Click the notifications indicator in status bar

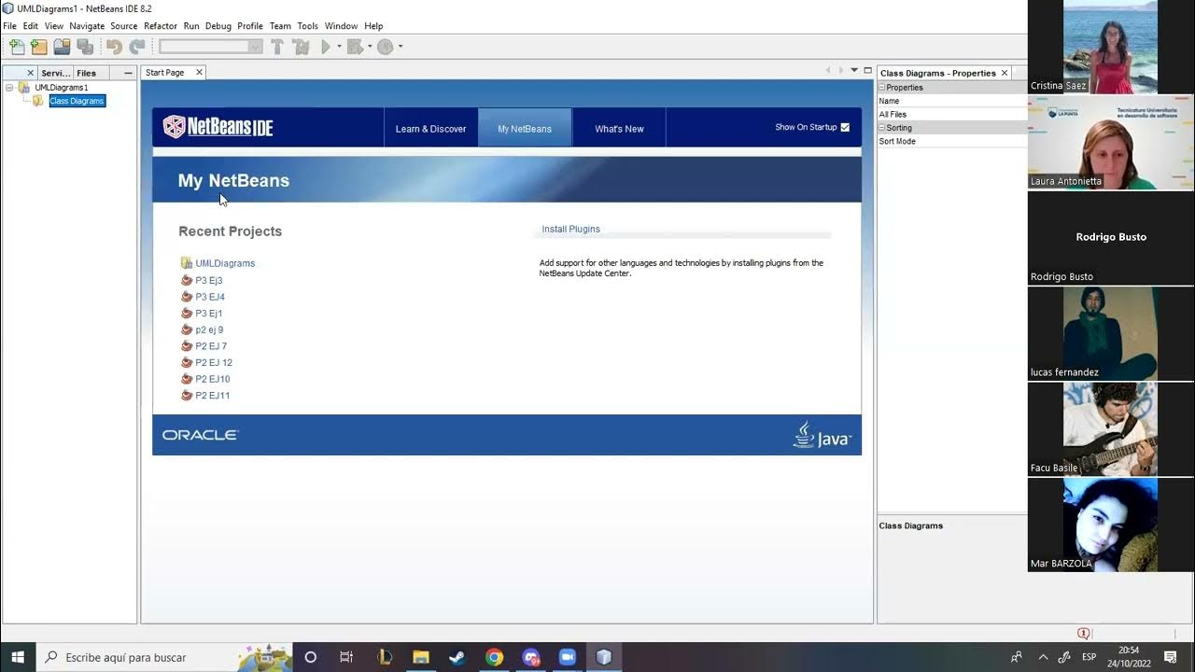coord(1083,633)
